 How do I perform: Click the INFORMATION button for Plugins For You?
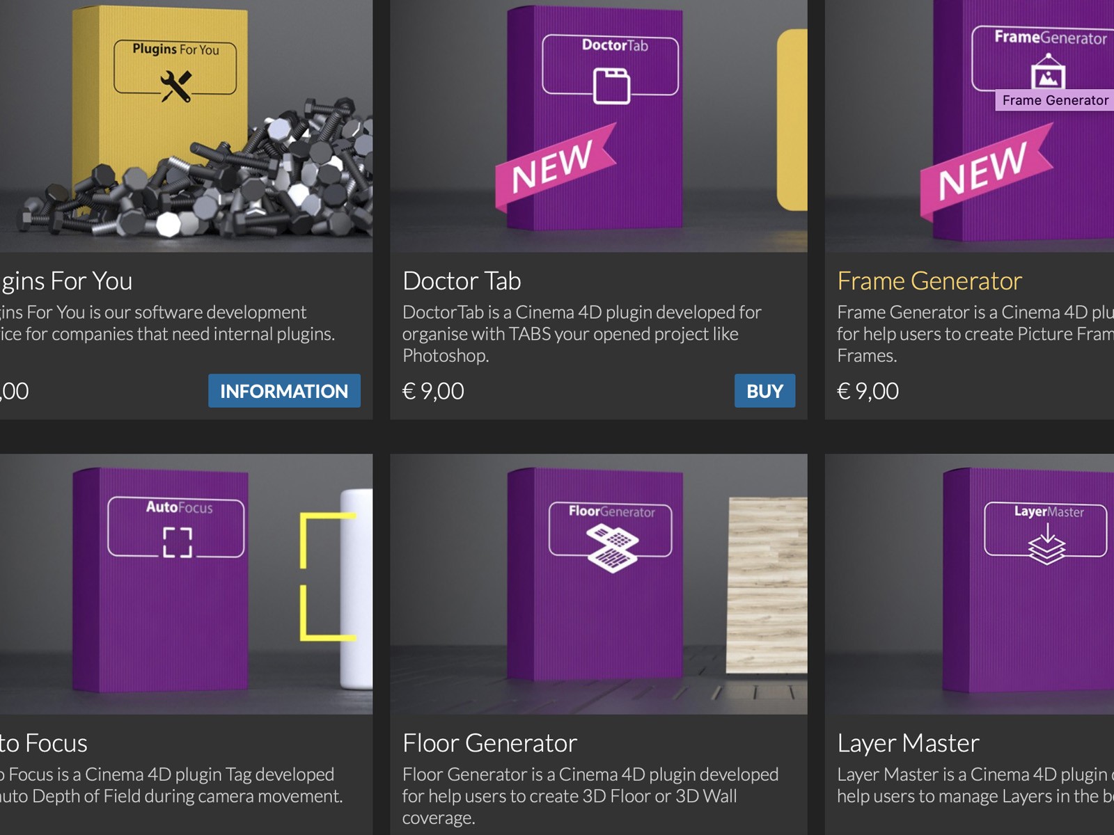tap(284, 391)
